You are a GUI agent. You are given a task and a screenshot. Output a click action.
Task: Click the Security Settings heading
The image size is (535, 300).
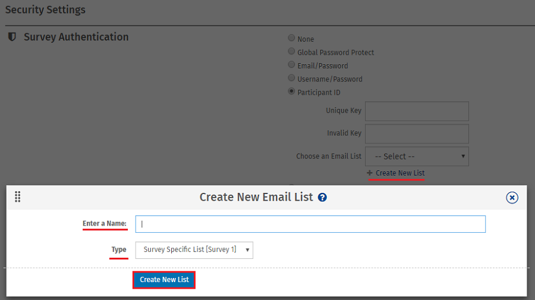[45, 10]
